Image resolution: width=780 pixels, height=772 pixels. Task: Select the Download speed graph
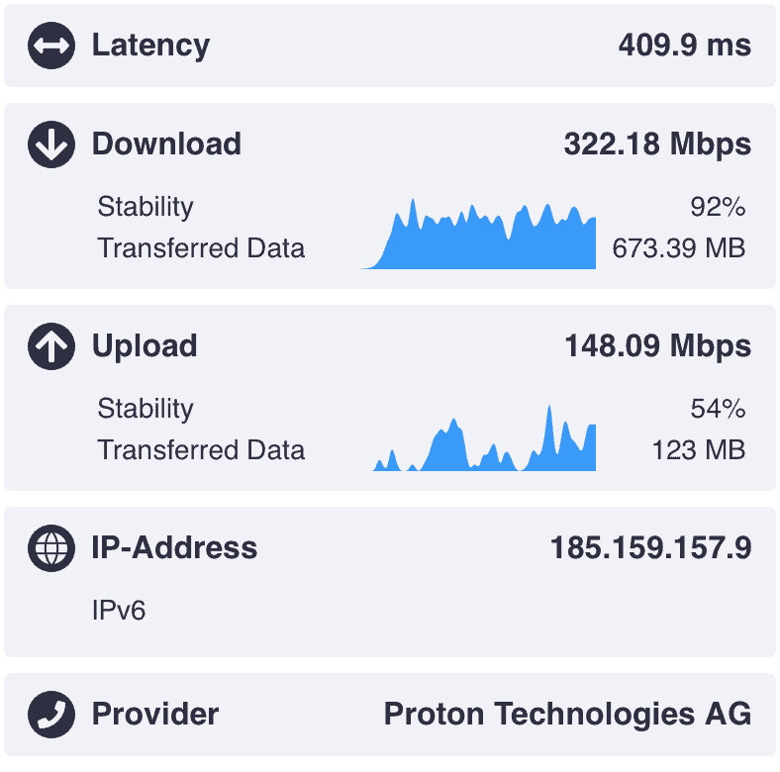coord(477,234)
